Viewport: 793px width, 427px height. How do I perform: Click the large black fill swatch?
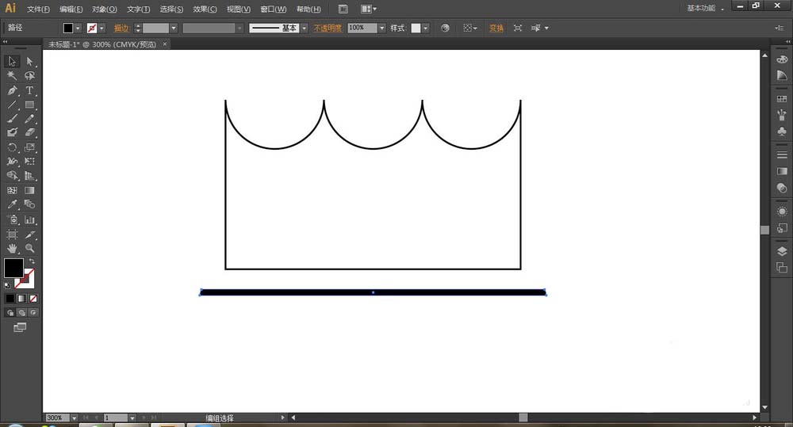[x=13, y=268]
